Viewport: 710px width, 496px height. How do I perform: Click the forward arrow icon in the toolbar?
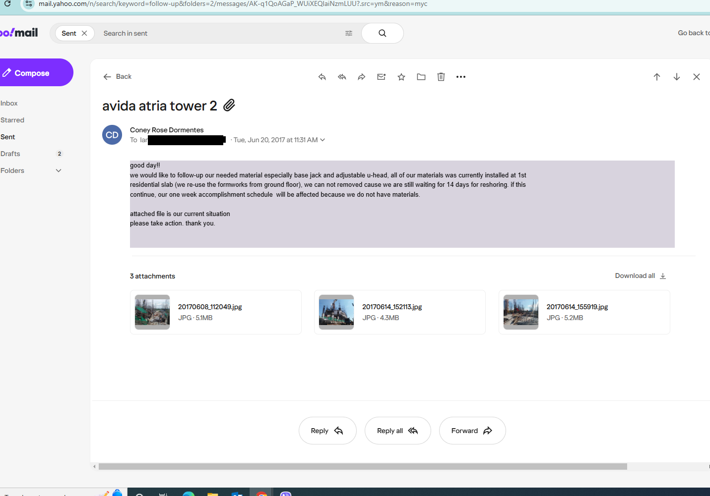(362, 77)
